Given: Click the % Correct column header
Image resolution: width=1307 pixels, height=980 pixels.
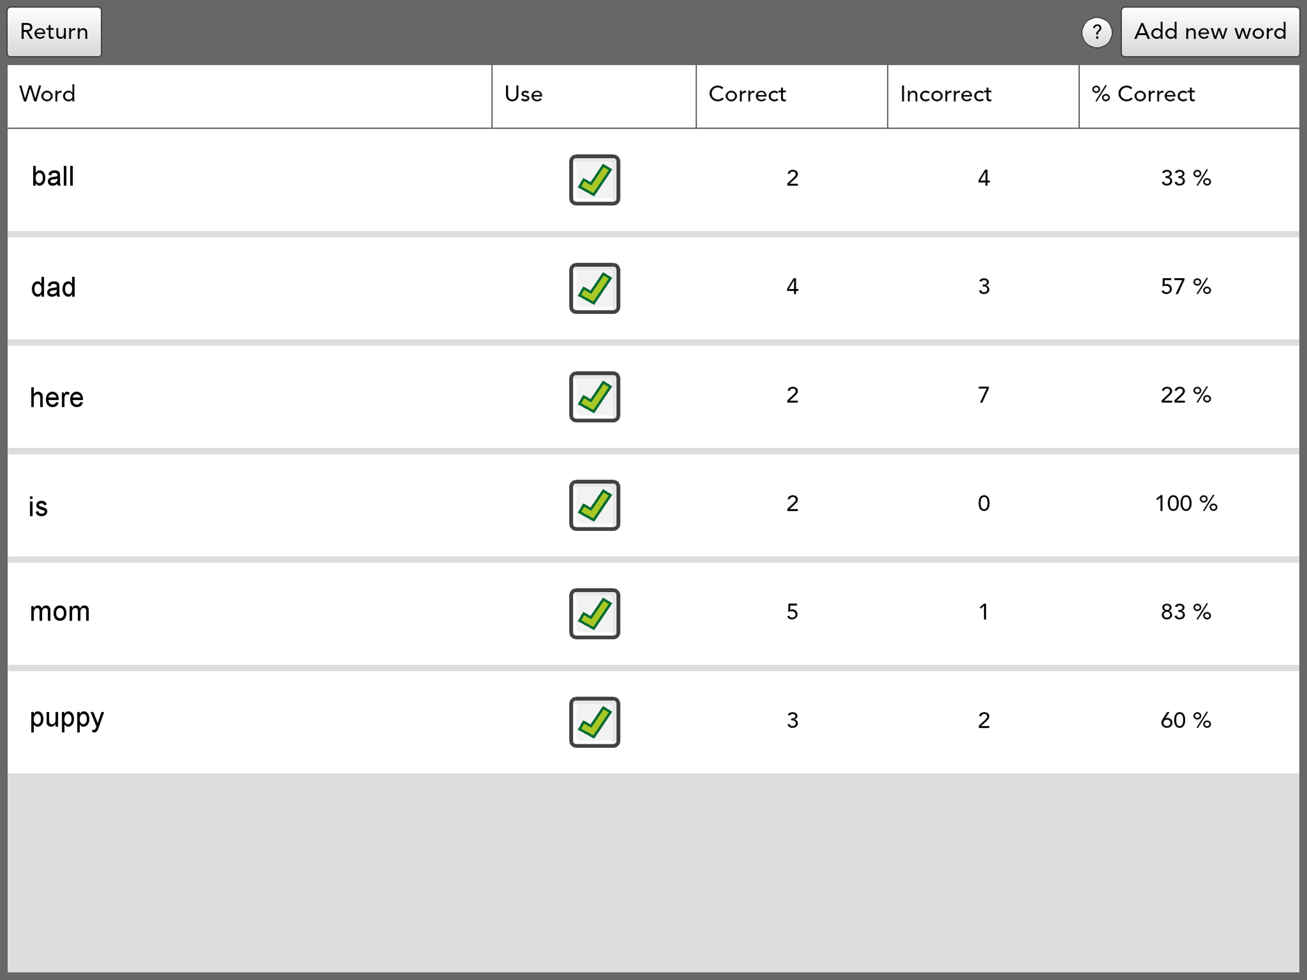Looking at the screenshot, I should 1189,96.
